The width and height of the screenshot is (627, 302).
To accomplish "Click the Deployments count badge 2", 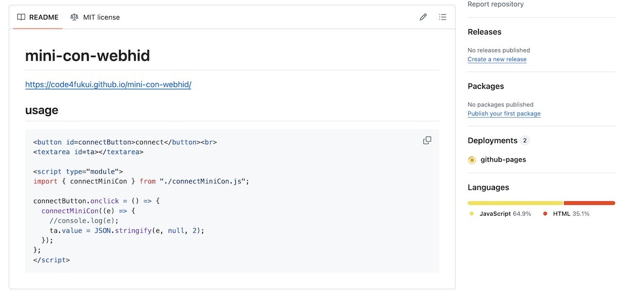I will coord(525,141).
